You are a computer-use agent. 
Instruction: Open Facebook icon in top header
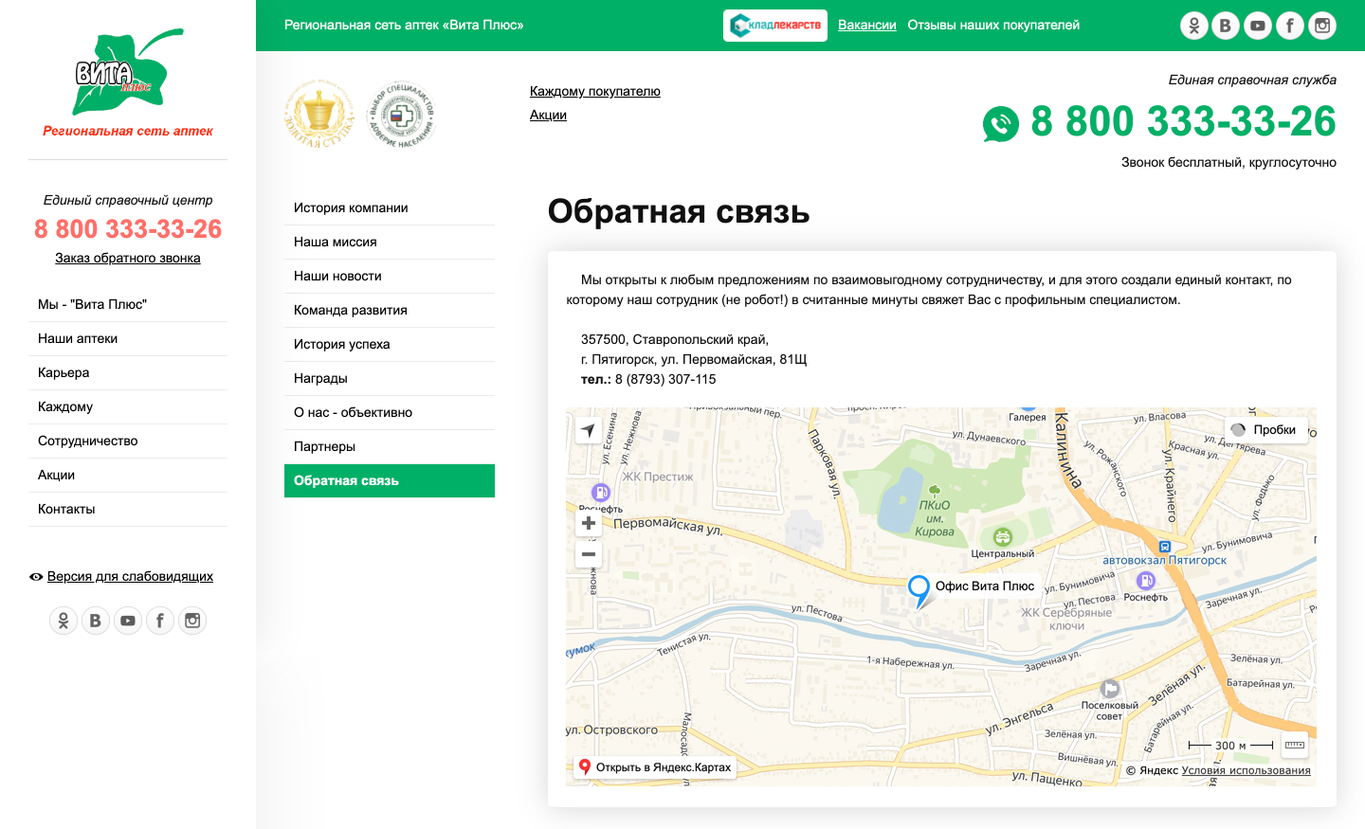click(1290, 26)
